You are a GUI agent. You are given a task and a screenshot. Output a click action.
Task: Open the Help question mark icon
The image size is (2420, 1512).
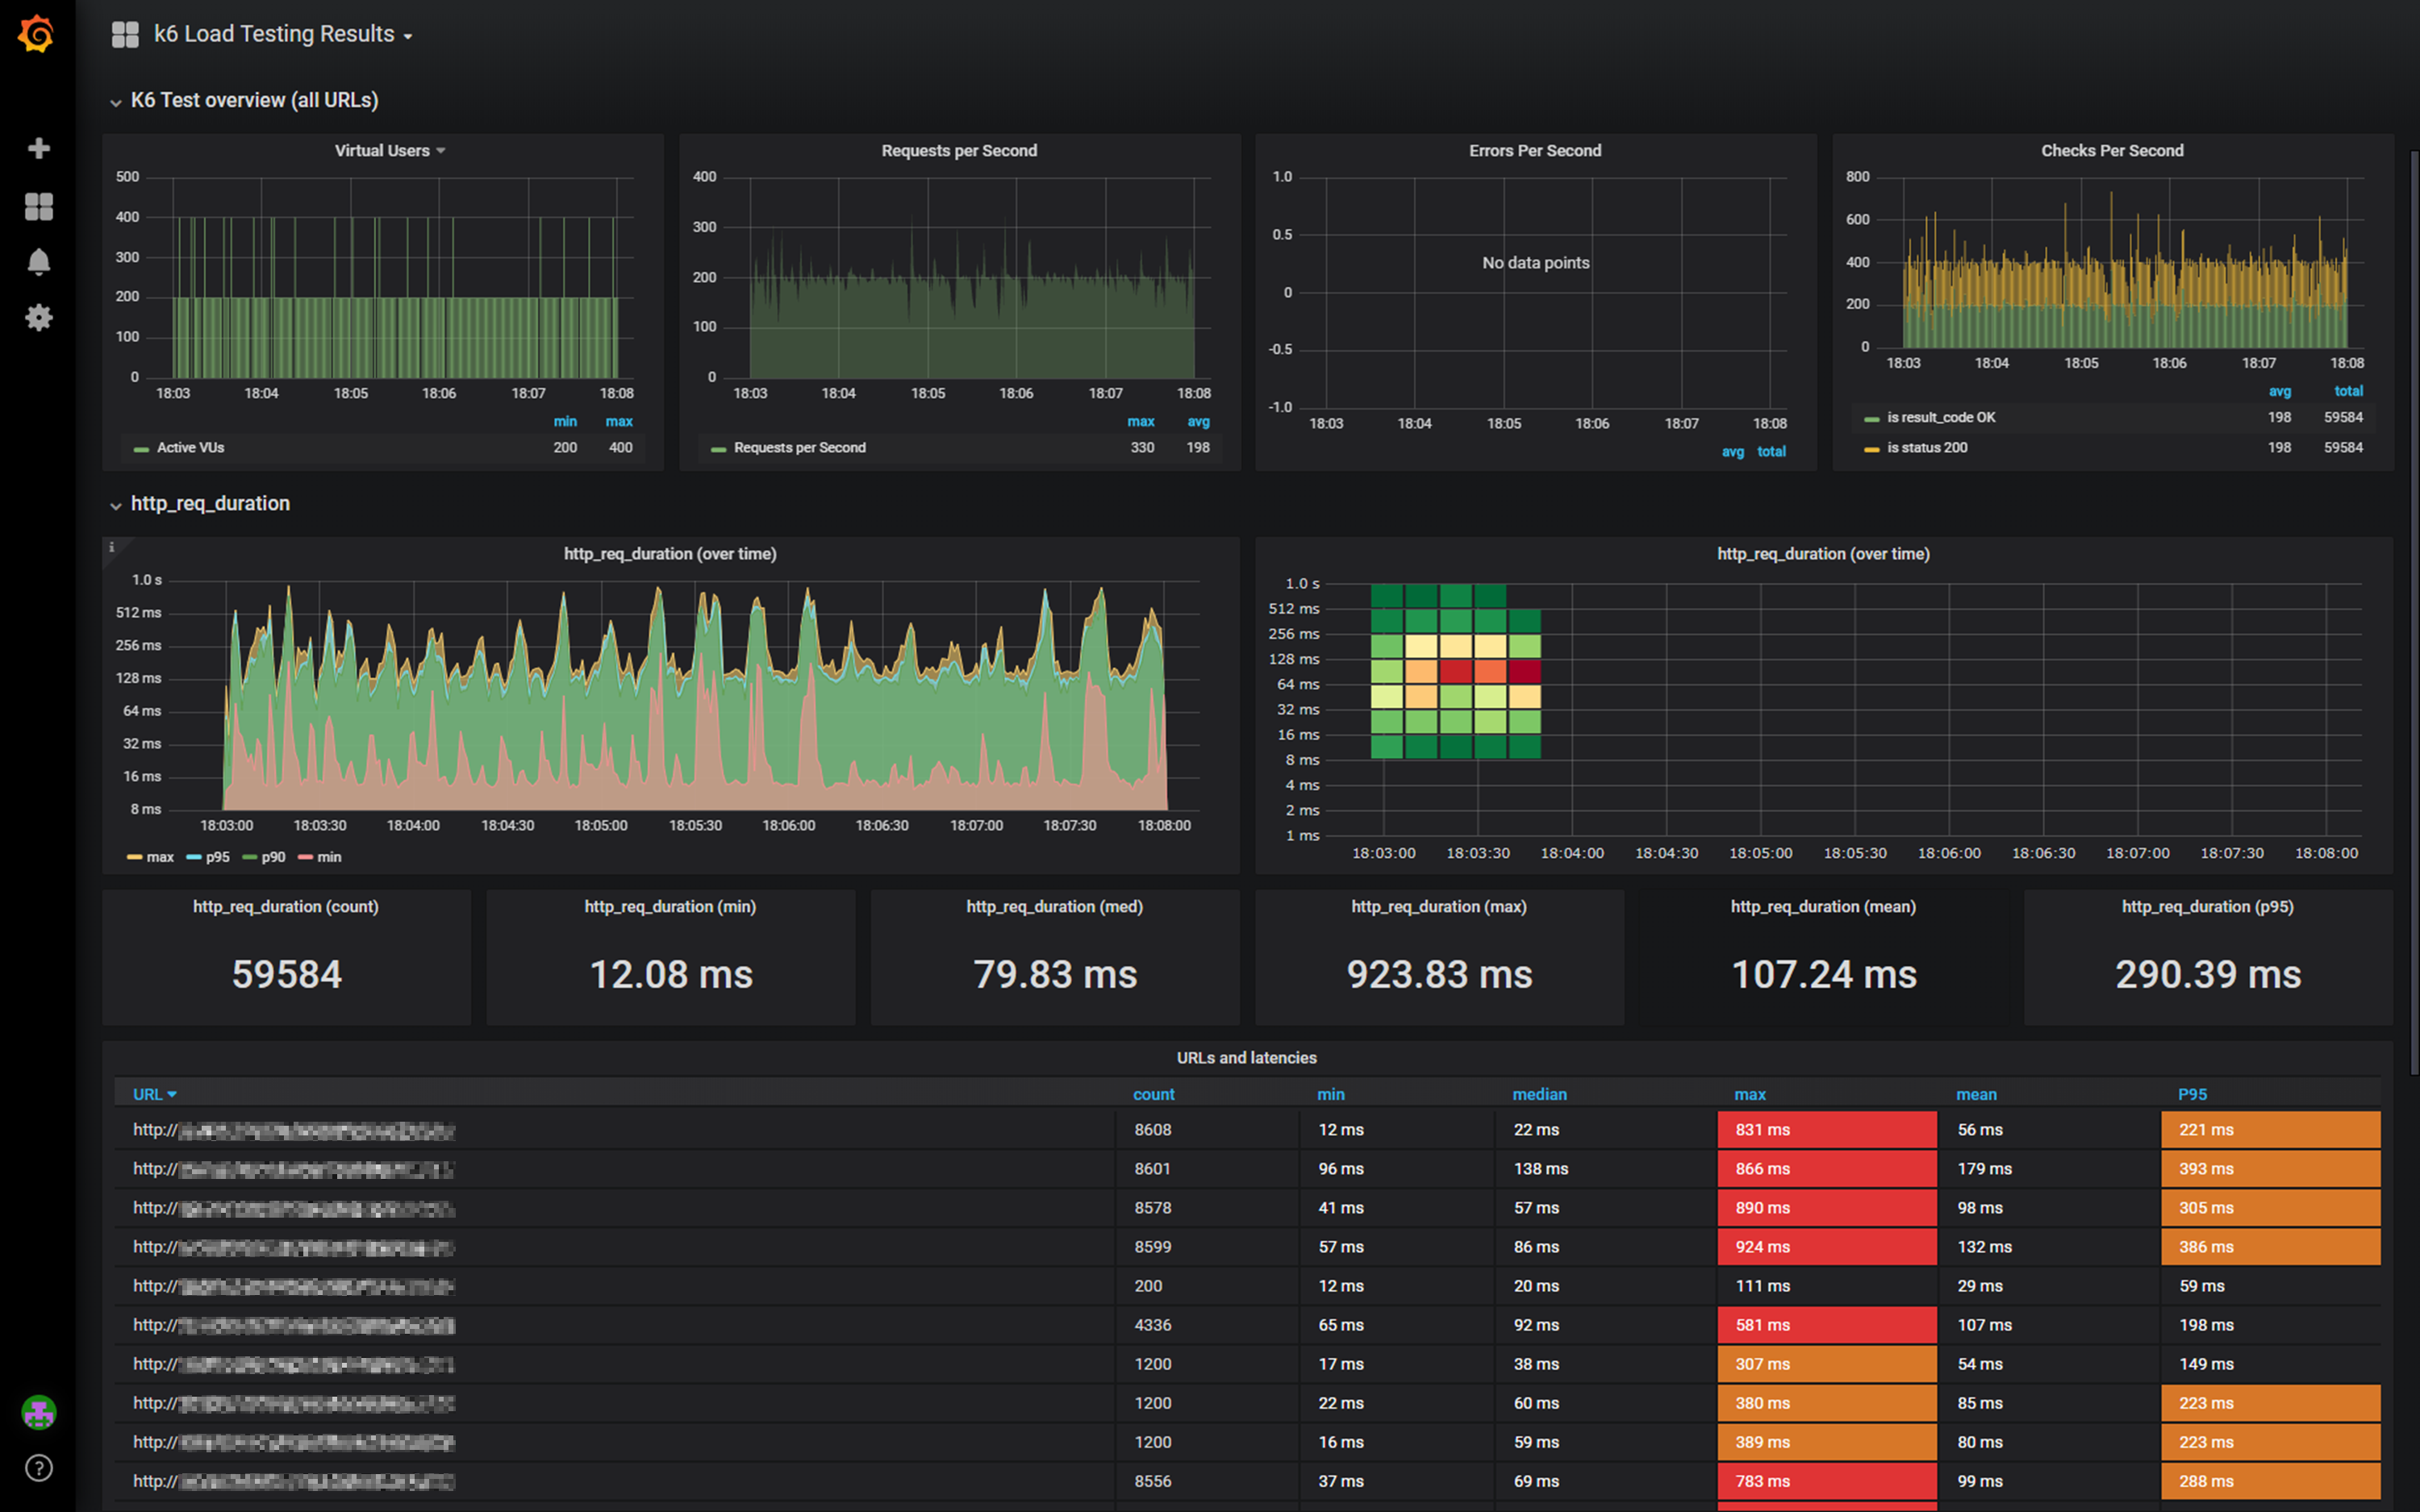[x=38, y=1468]
